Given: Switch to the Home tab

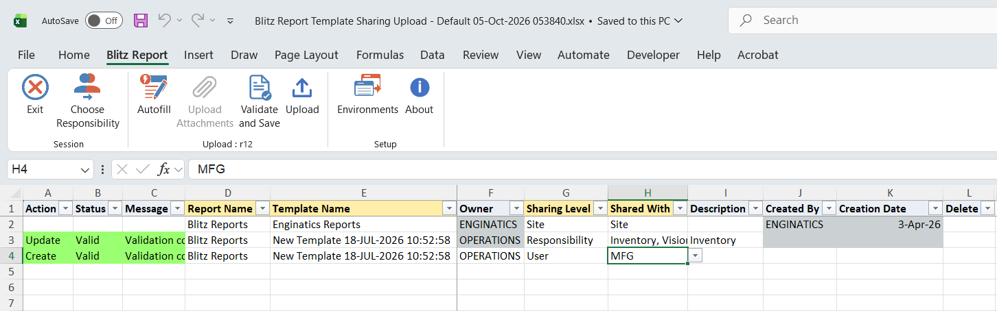Looking at the screenshot, I should (x=74, y=55).
